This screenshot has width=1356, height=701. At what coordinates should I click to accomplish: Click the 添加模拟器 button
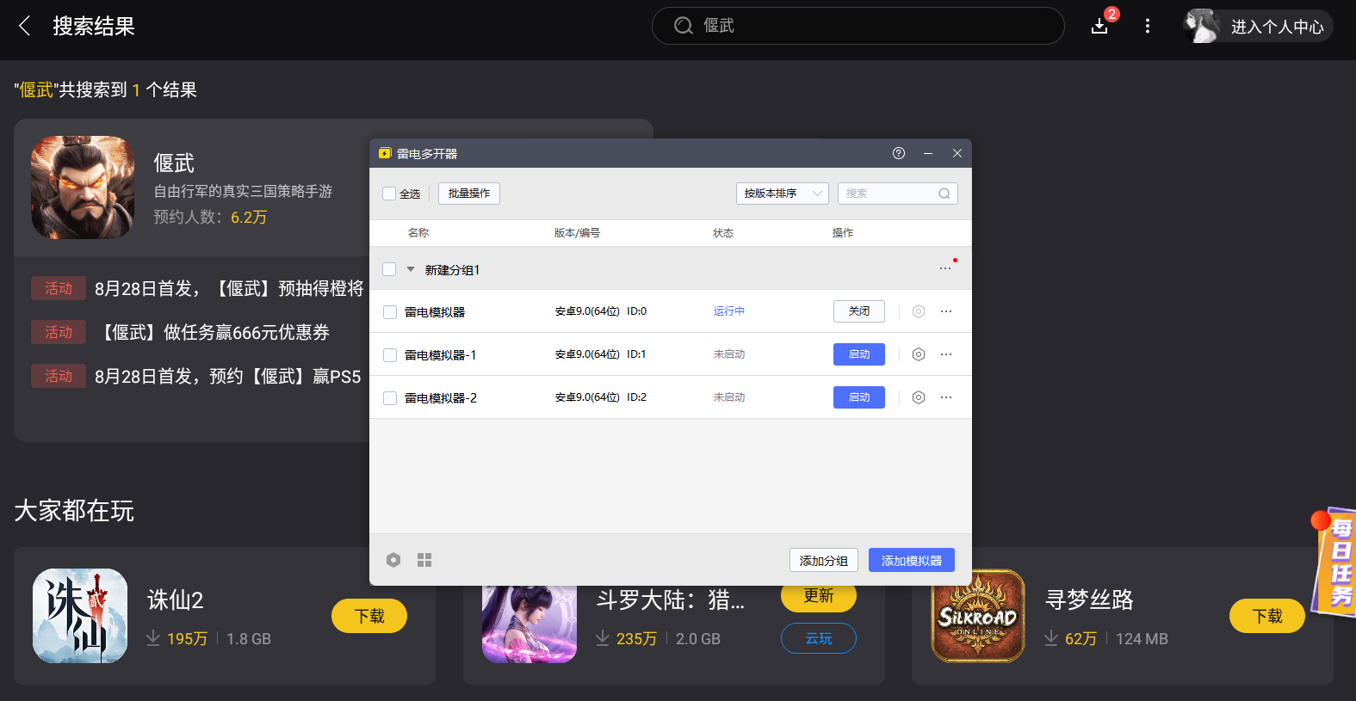(912, 560)
